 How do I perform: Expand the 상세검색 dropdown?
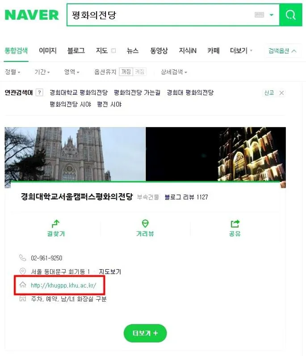click(174, 72)
